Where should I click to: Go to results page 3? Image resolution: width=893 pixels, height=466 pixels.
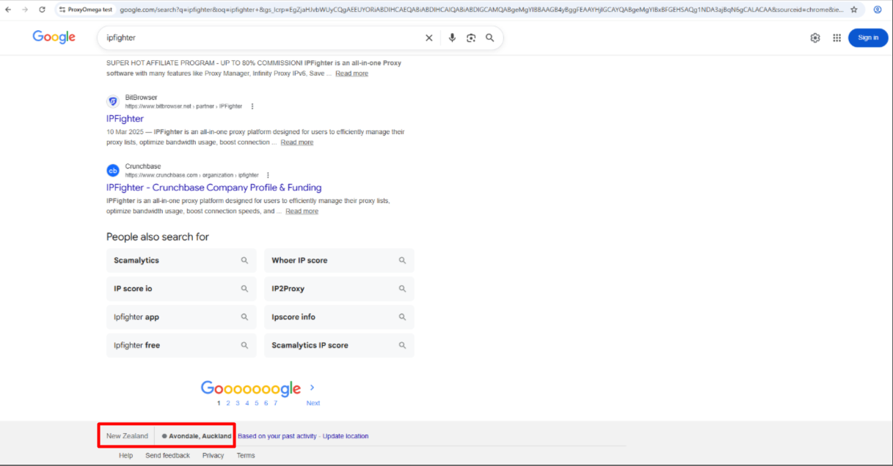coord(238,403)
